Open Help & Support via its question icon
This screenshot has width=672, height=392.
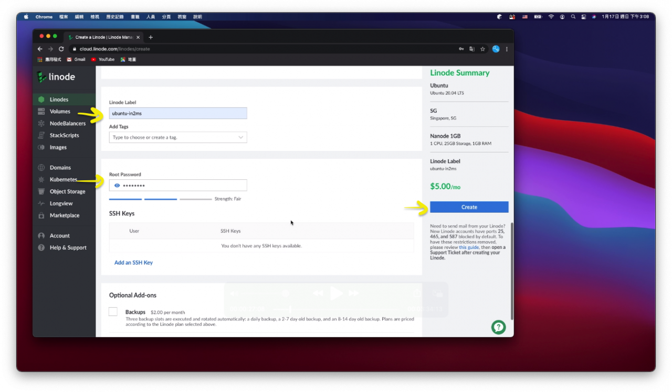pos(41,248)
